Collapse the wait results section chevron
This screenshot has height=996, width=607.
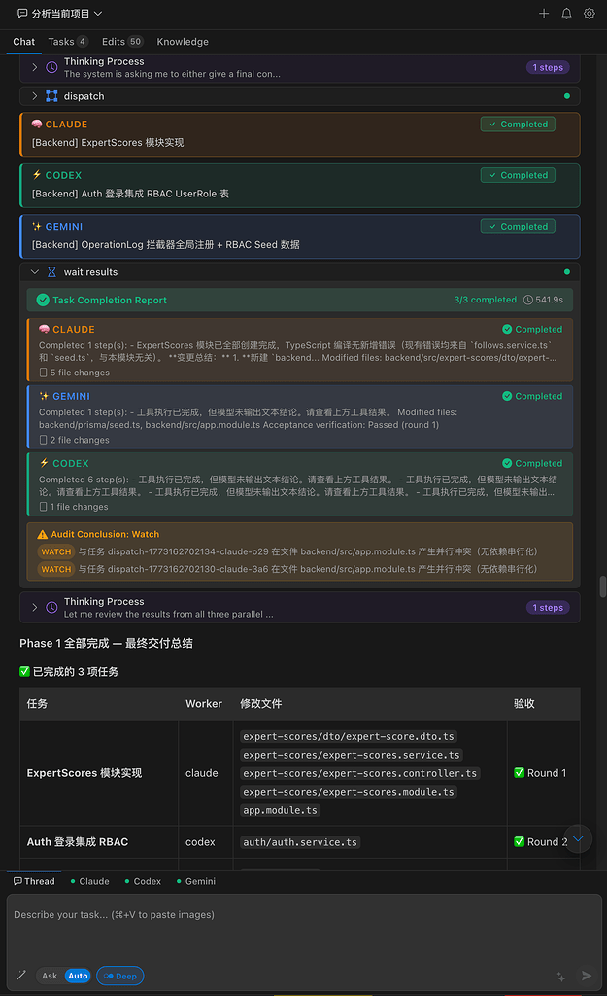[x=35, y=272]
